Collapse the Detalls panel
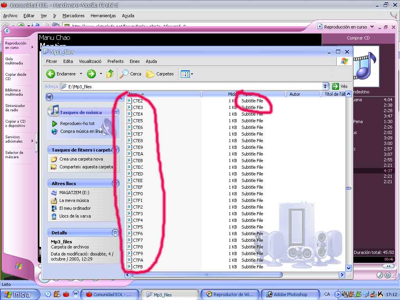 [115, 232]
